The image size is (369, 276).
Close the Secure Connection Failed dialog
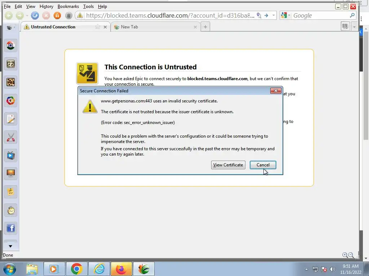(x=276, y=91)
